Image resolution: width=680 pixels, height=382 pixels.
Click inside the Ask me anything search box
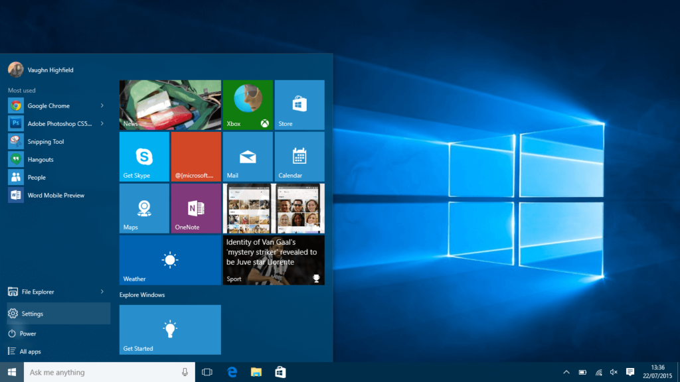point(106,372)
